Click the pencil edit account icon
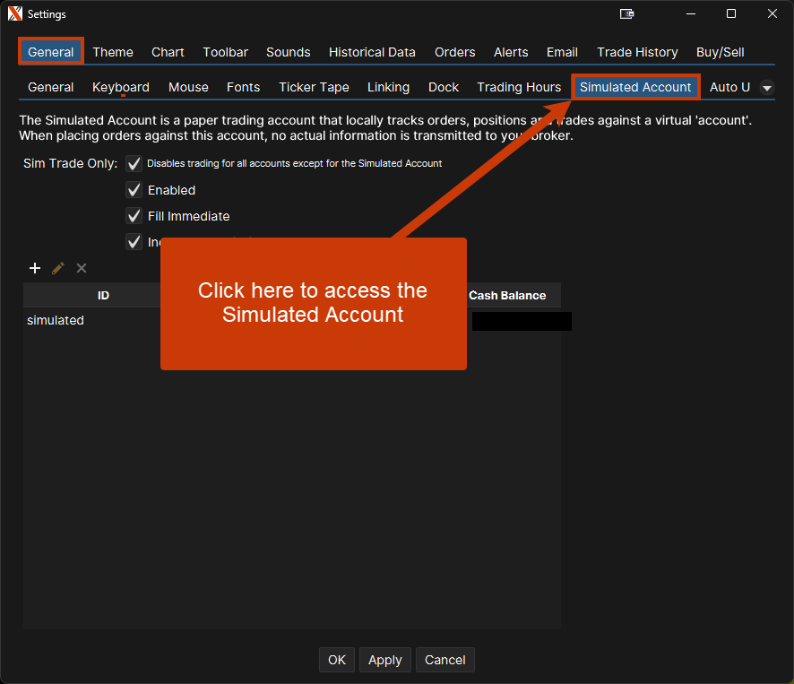This screenshot has width=794, height=684. click(x=58, y=268)
